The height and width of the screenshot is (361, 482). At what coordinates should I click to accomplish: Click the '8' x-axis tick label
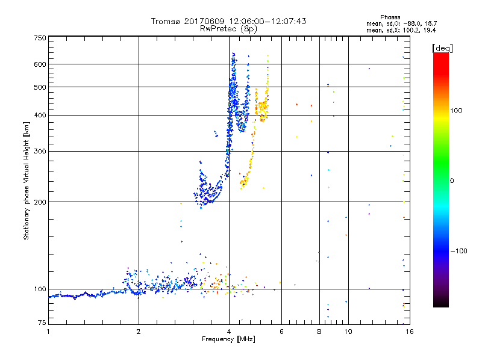319,332
